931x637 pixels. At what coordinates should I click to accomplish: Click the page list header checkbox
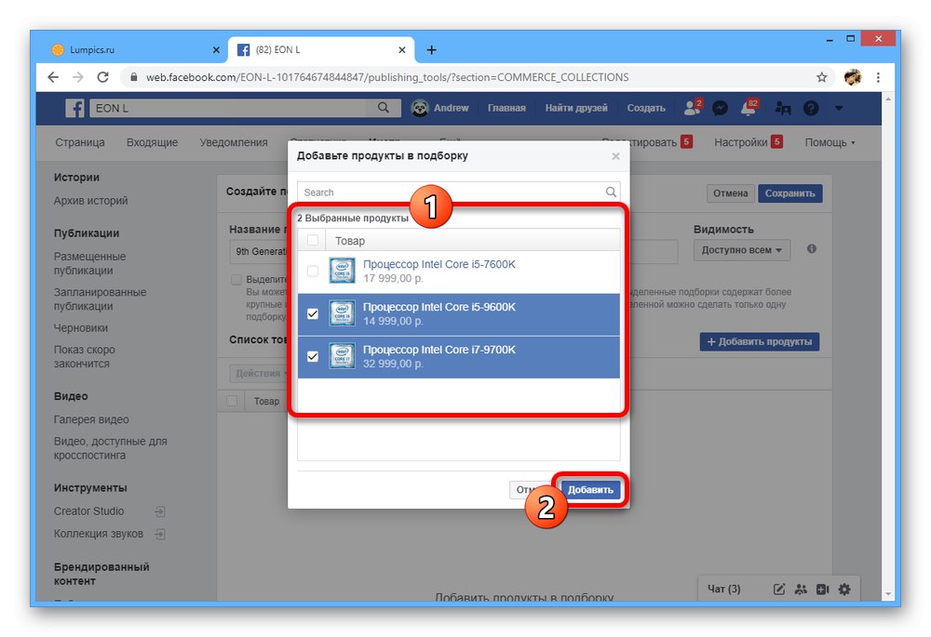pyautogui.click(x=232, y=401)
